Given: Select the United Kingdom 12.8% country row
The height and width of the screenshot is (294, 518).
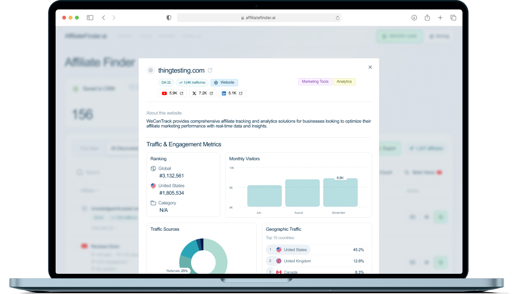Looking at the screenshot, I should click(x=316, y=261).
